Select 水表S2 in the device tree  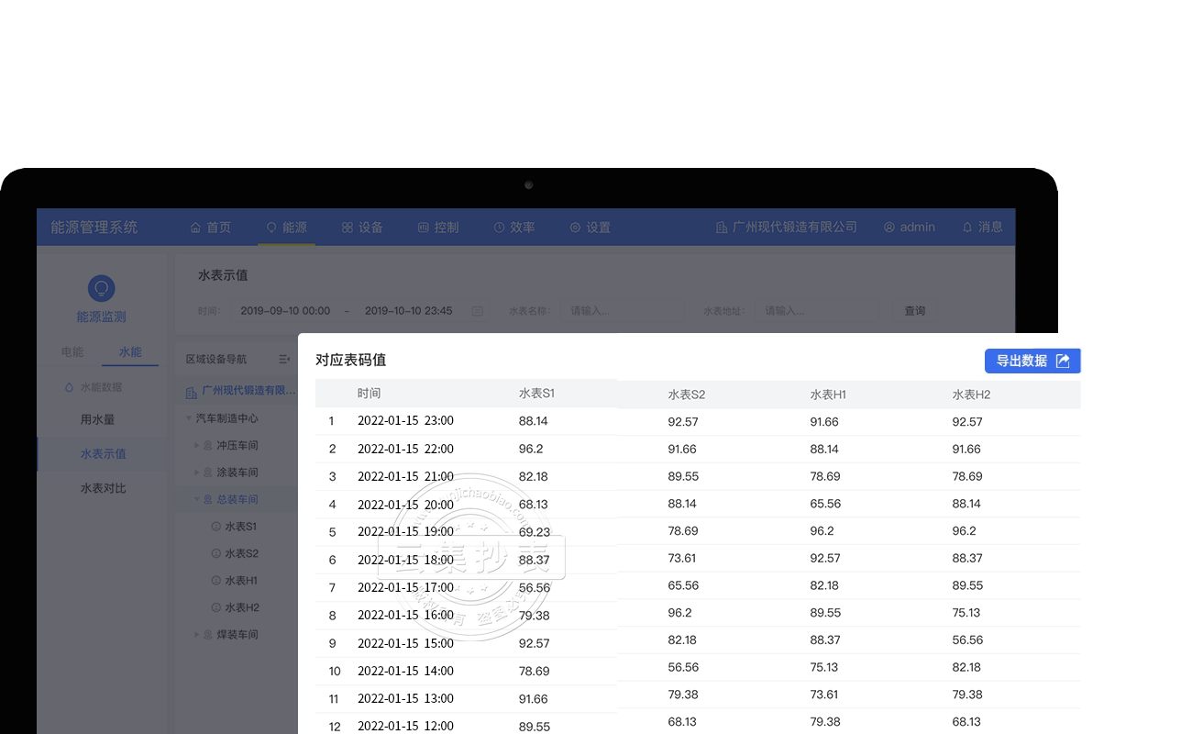pos(241,553)
